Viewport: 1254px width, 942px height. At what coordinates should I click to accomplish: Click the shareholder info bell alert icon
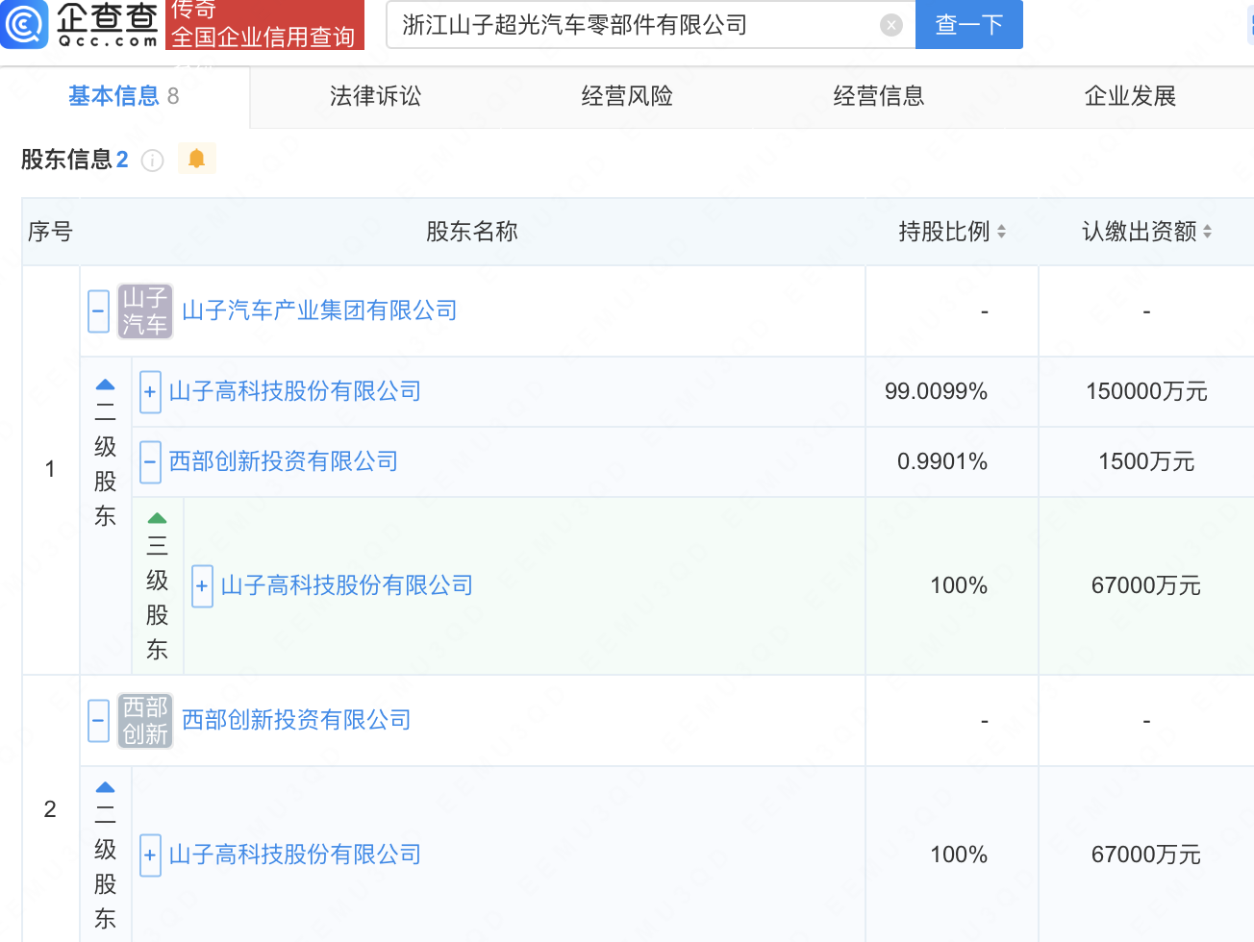coord(196,159)
